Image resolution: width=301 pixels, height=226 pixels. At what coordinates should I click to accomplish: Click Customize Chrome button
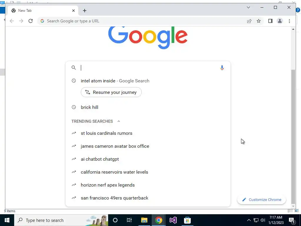262,200
